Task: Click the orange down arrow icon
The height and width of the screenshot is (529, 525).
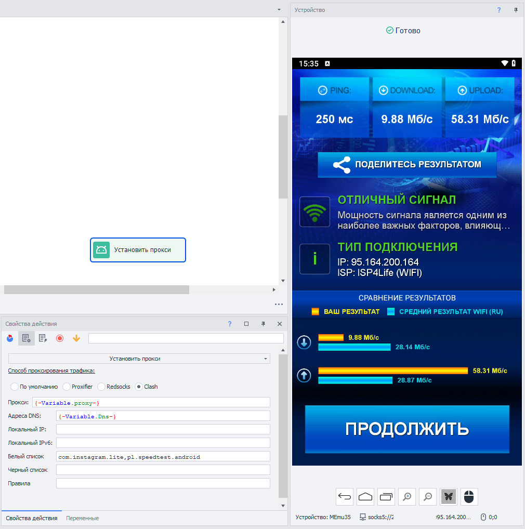Action: (76, 338)
